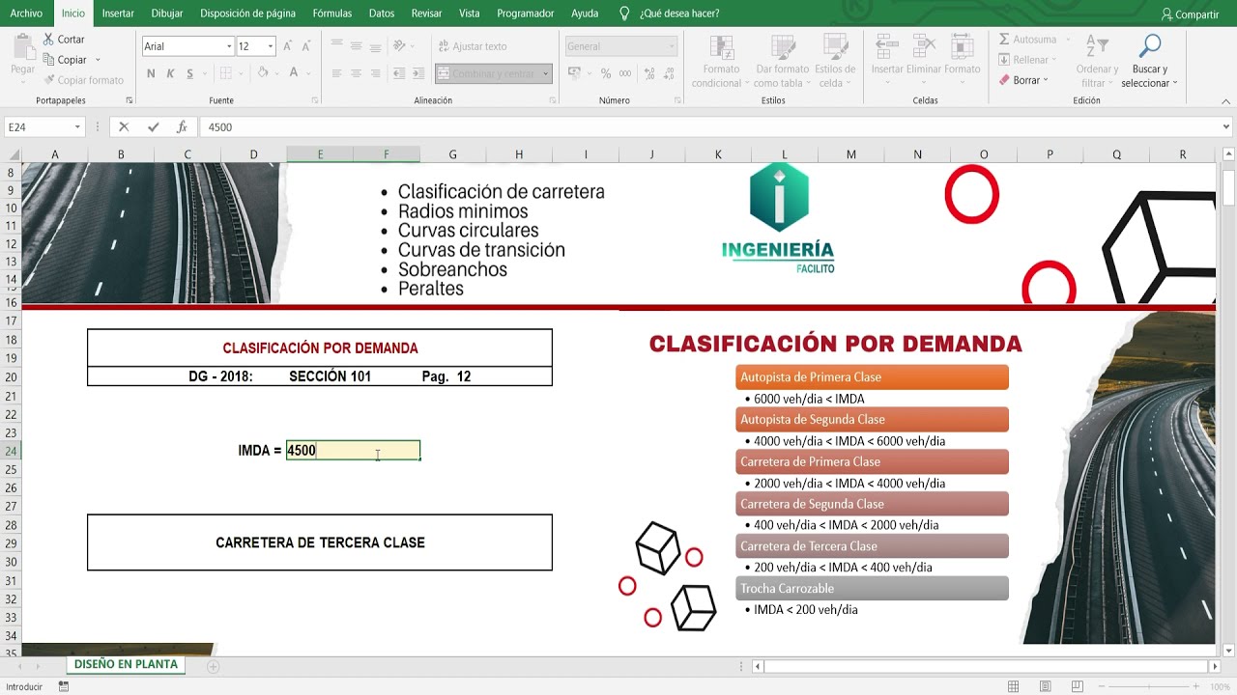Align text right in cell
1237x695 pixels.
(x=375, y=73)
